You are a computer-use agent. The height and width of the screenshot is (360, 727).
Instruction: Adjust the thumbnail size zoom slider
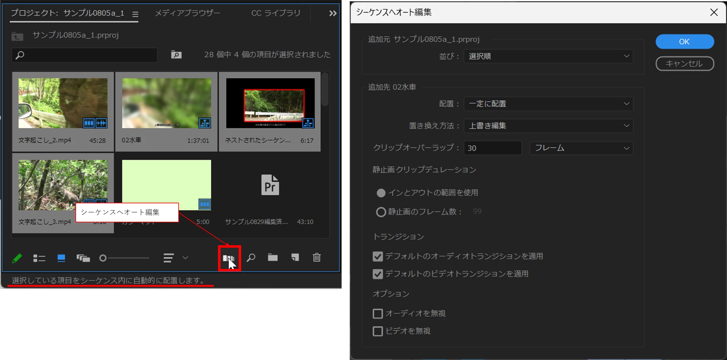pyautogui.click(x=103, y=258)
